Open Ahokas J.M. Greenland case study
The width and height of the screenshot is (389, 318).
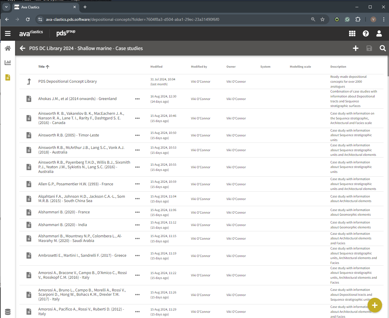click(x=77, y=99)
